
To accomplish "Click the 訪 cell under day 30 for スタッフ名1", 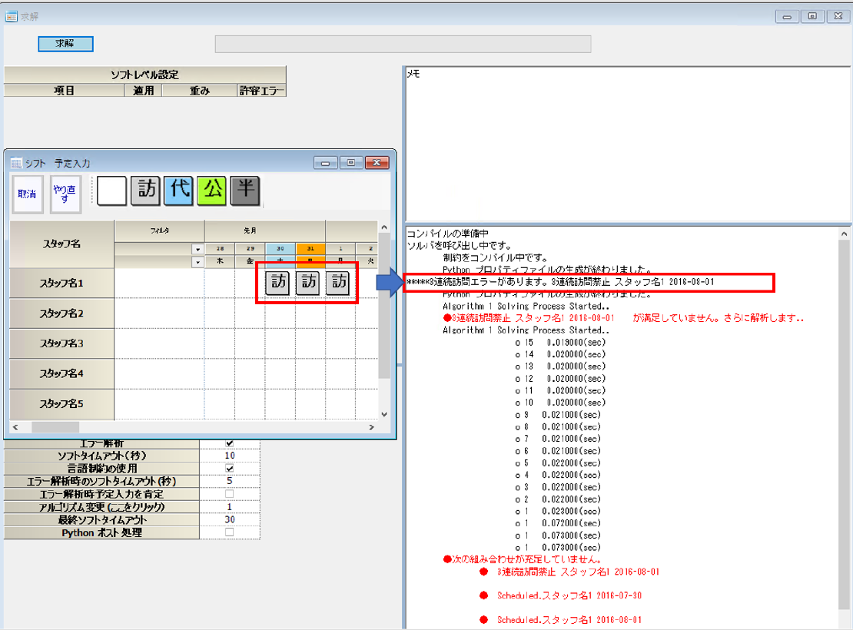I will [x=278, y=283].
